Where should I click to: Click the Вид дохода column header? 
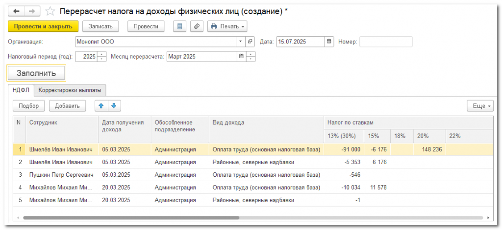(266, 129)
